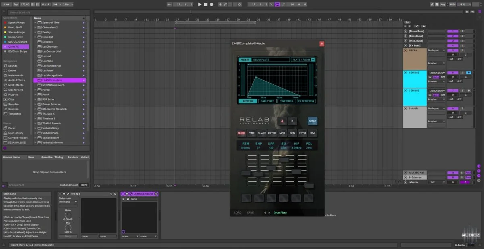
Task: Unfold the BREAK track
Action: pyautogui.click(x=406, y=50)
